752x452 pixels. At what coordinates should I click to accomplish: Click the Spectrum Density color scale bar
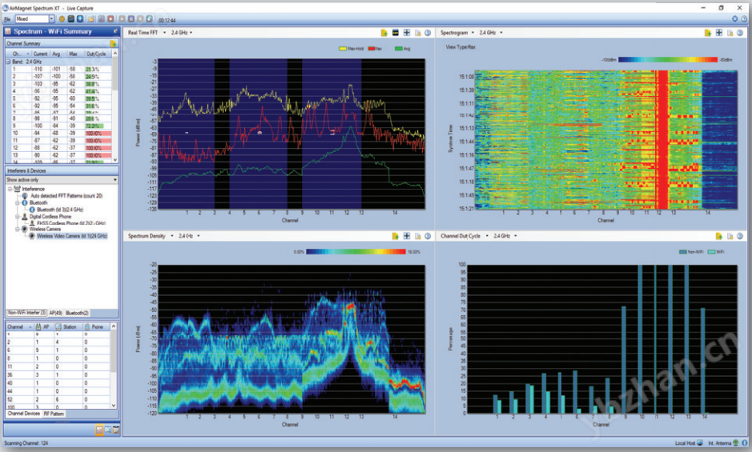coord(356,250)
